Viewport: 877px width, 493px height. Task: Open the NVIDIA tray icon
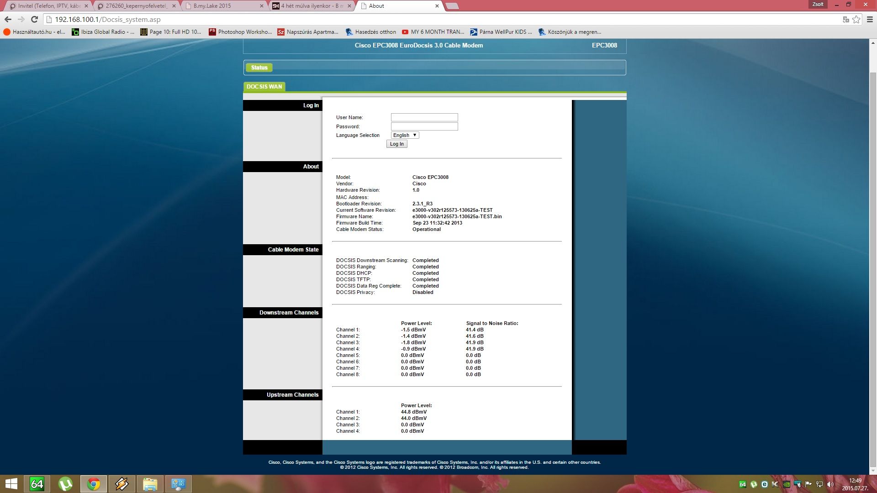pyautogui.click(x=786, y=484)
